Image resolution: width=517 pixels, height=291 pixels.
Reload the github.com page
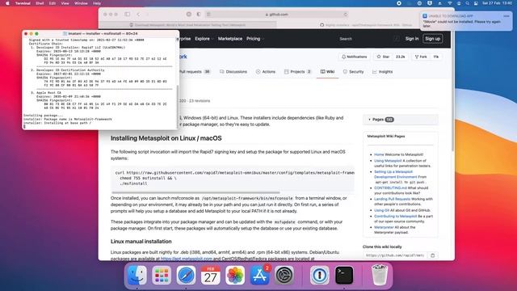coord(345,15)
